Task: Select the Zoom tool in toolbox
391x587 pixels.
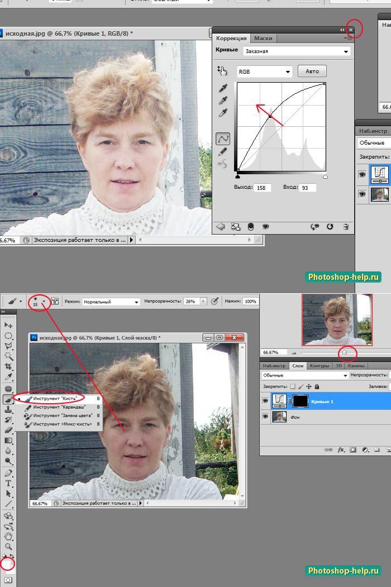Action: coord(8,547)
